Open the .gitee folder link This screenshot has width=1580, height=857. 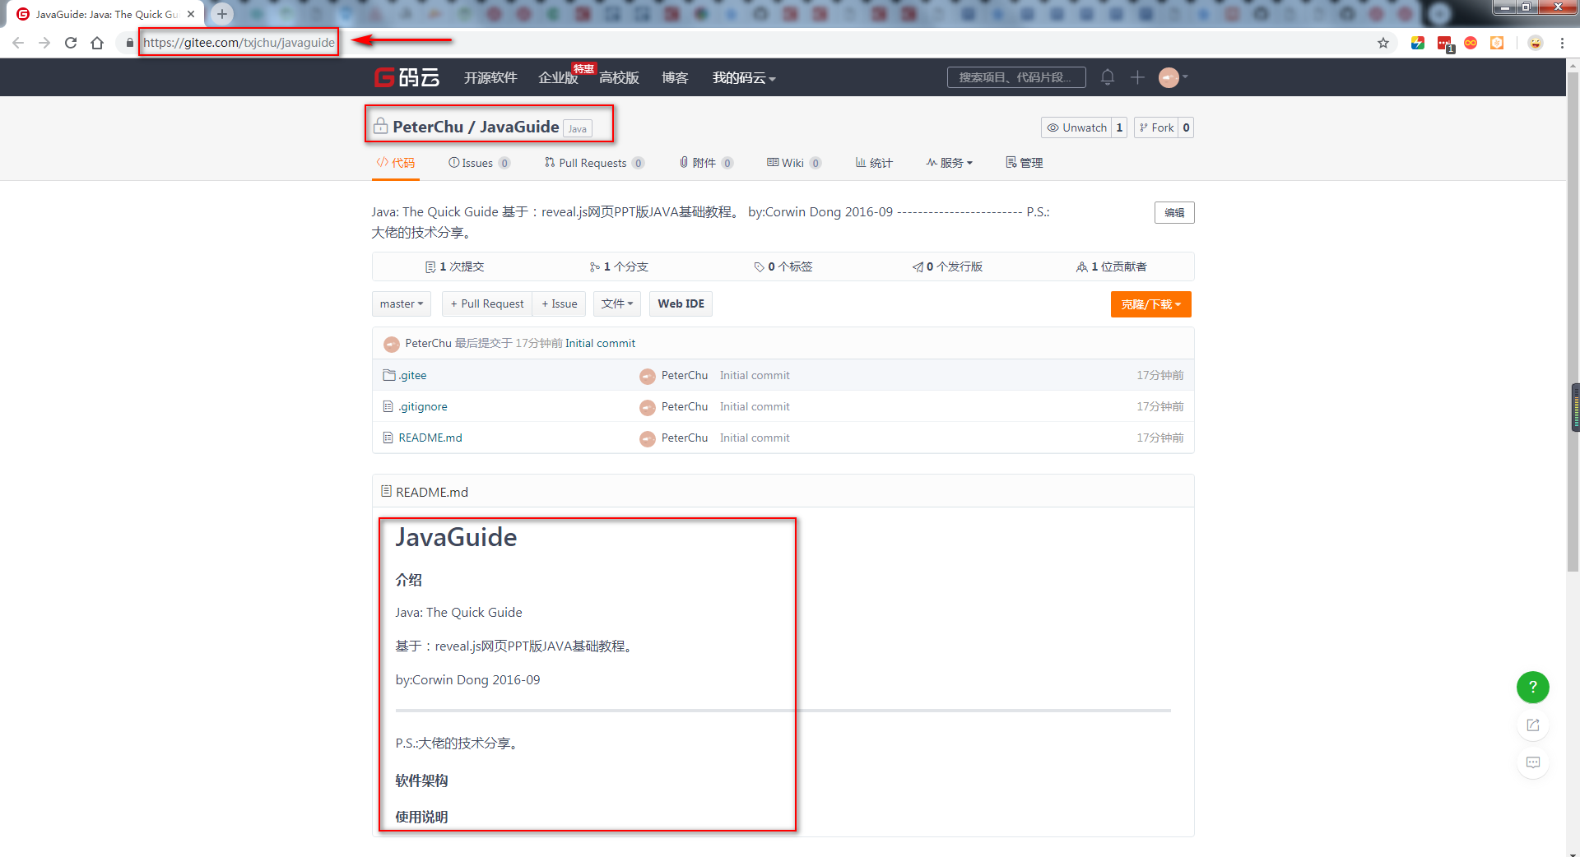pos(412,375)
